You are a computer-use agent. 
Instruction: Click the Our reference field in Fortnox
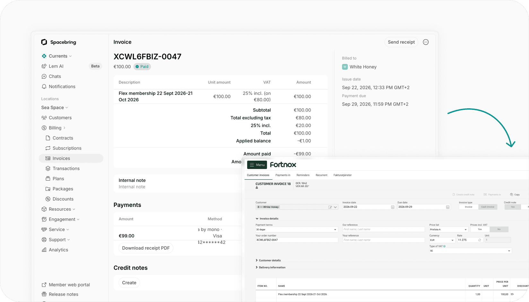(384, 229)
